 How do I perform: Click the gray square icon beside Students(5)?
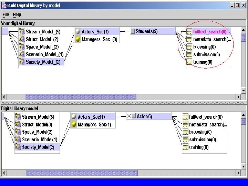133,31
